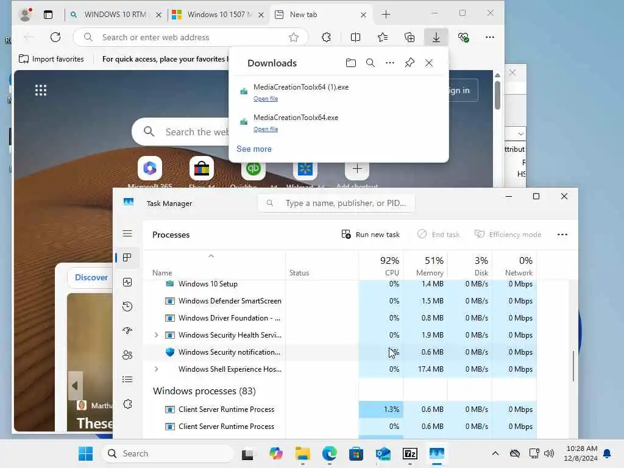This screenshot has width=624, height=468.
Task: Show hidden icons in system tray
Action: (x=495, y=453)
